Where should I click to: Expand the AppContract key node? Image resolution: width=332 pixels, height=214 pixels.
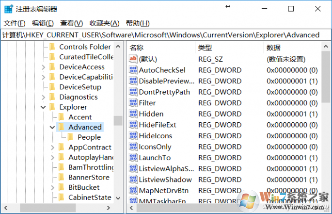coord(52,148)
